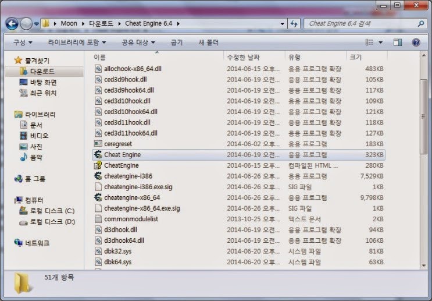Click the file list scrollbar down arrow

pyautogui.click(x=423, y=265)
